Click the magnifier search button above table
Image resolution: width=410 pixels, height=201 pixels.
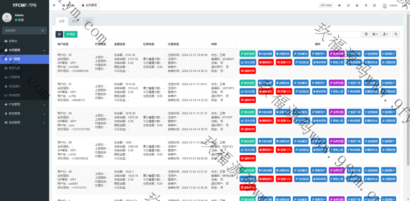click(x=396, y=35)
